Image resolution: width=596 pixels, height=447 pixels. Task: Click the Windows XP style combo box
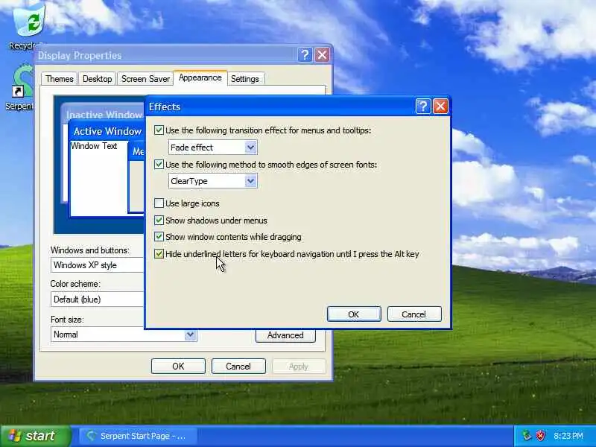(x=98, y=265)
